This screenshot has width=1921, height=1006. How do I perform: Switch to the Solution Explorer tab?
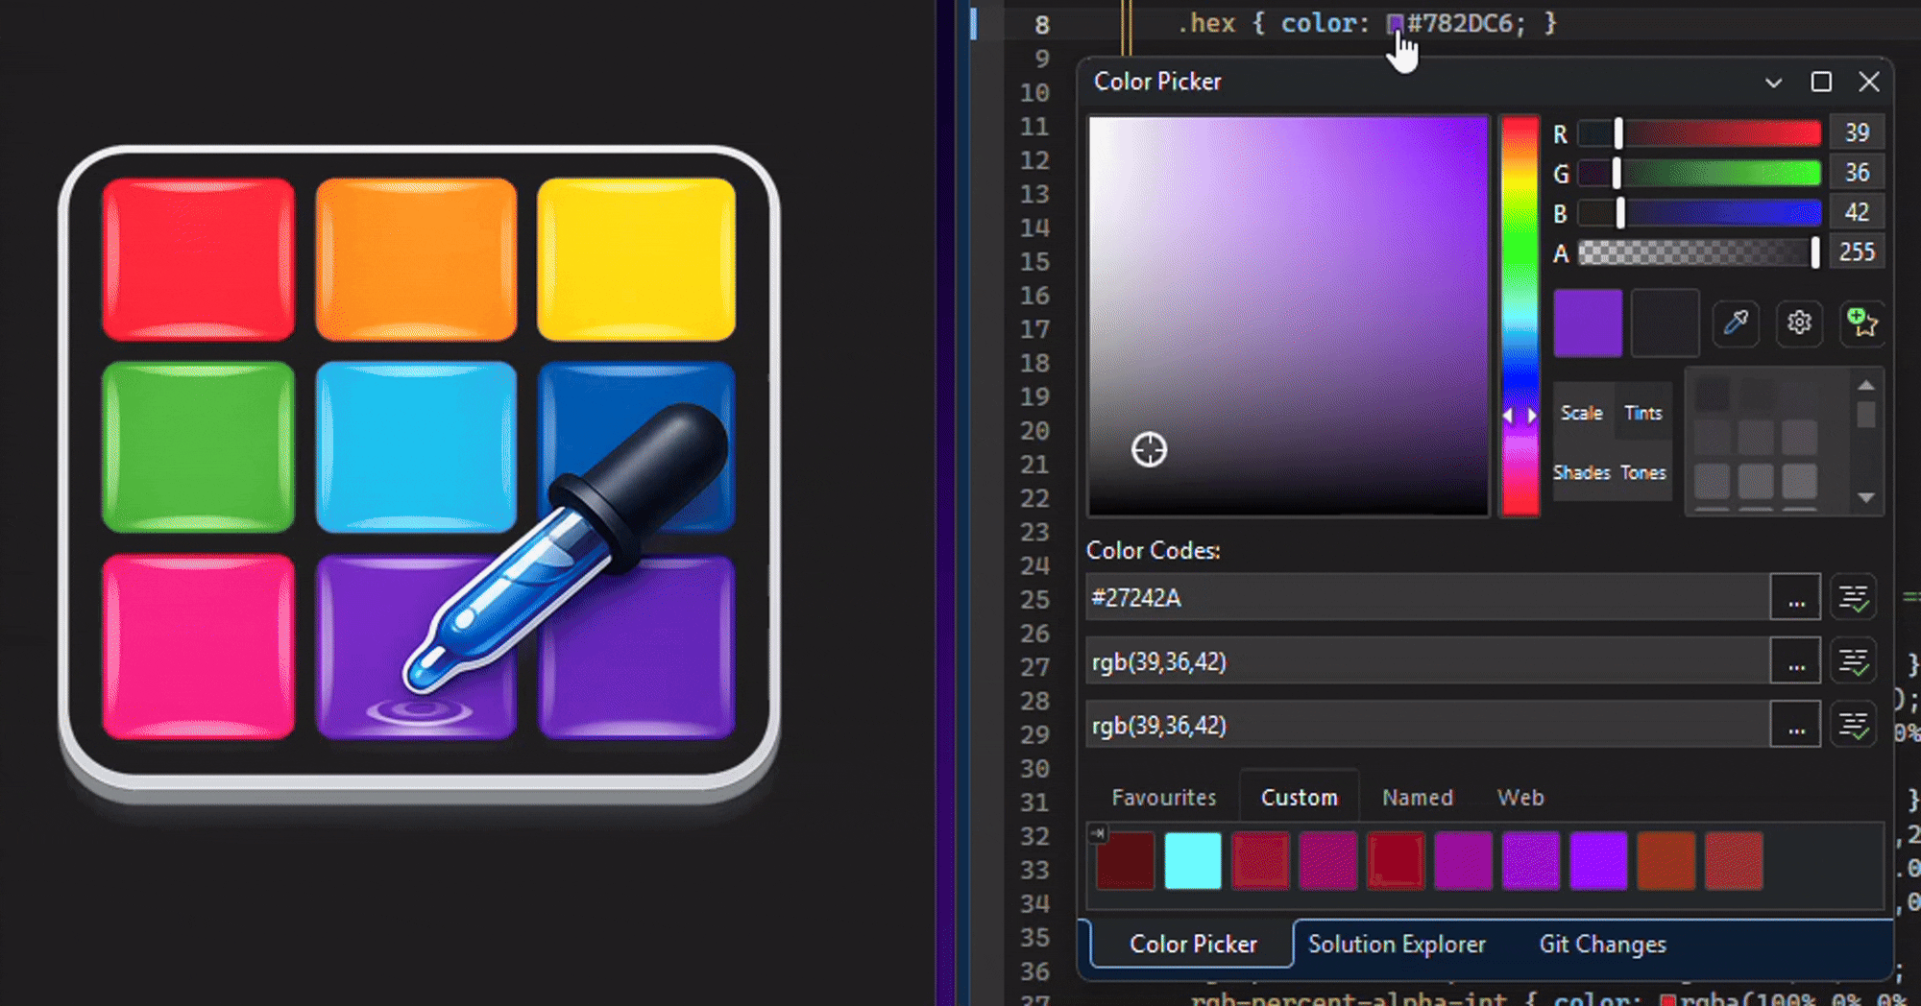click(x=1396, y=945)
